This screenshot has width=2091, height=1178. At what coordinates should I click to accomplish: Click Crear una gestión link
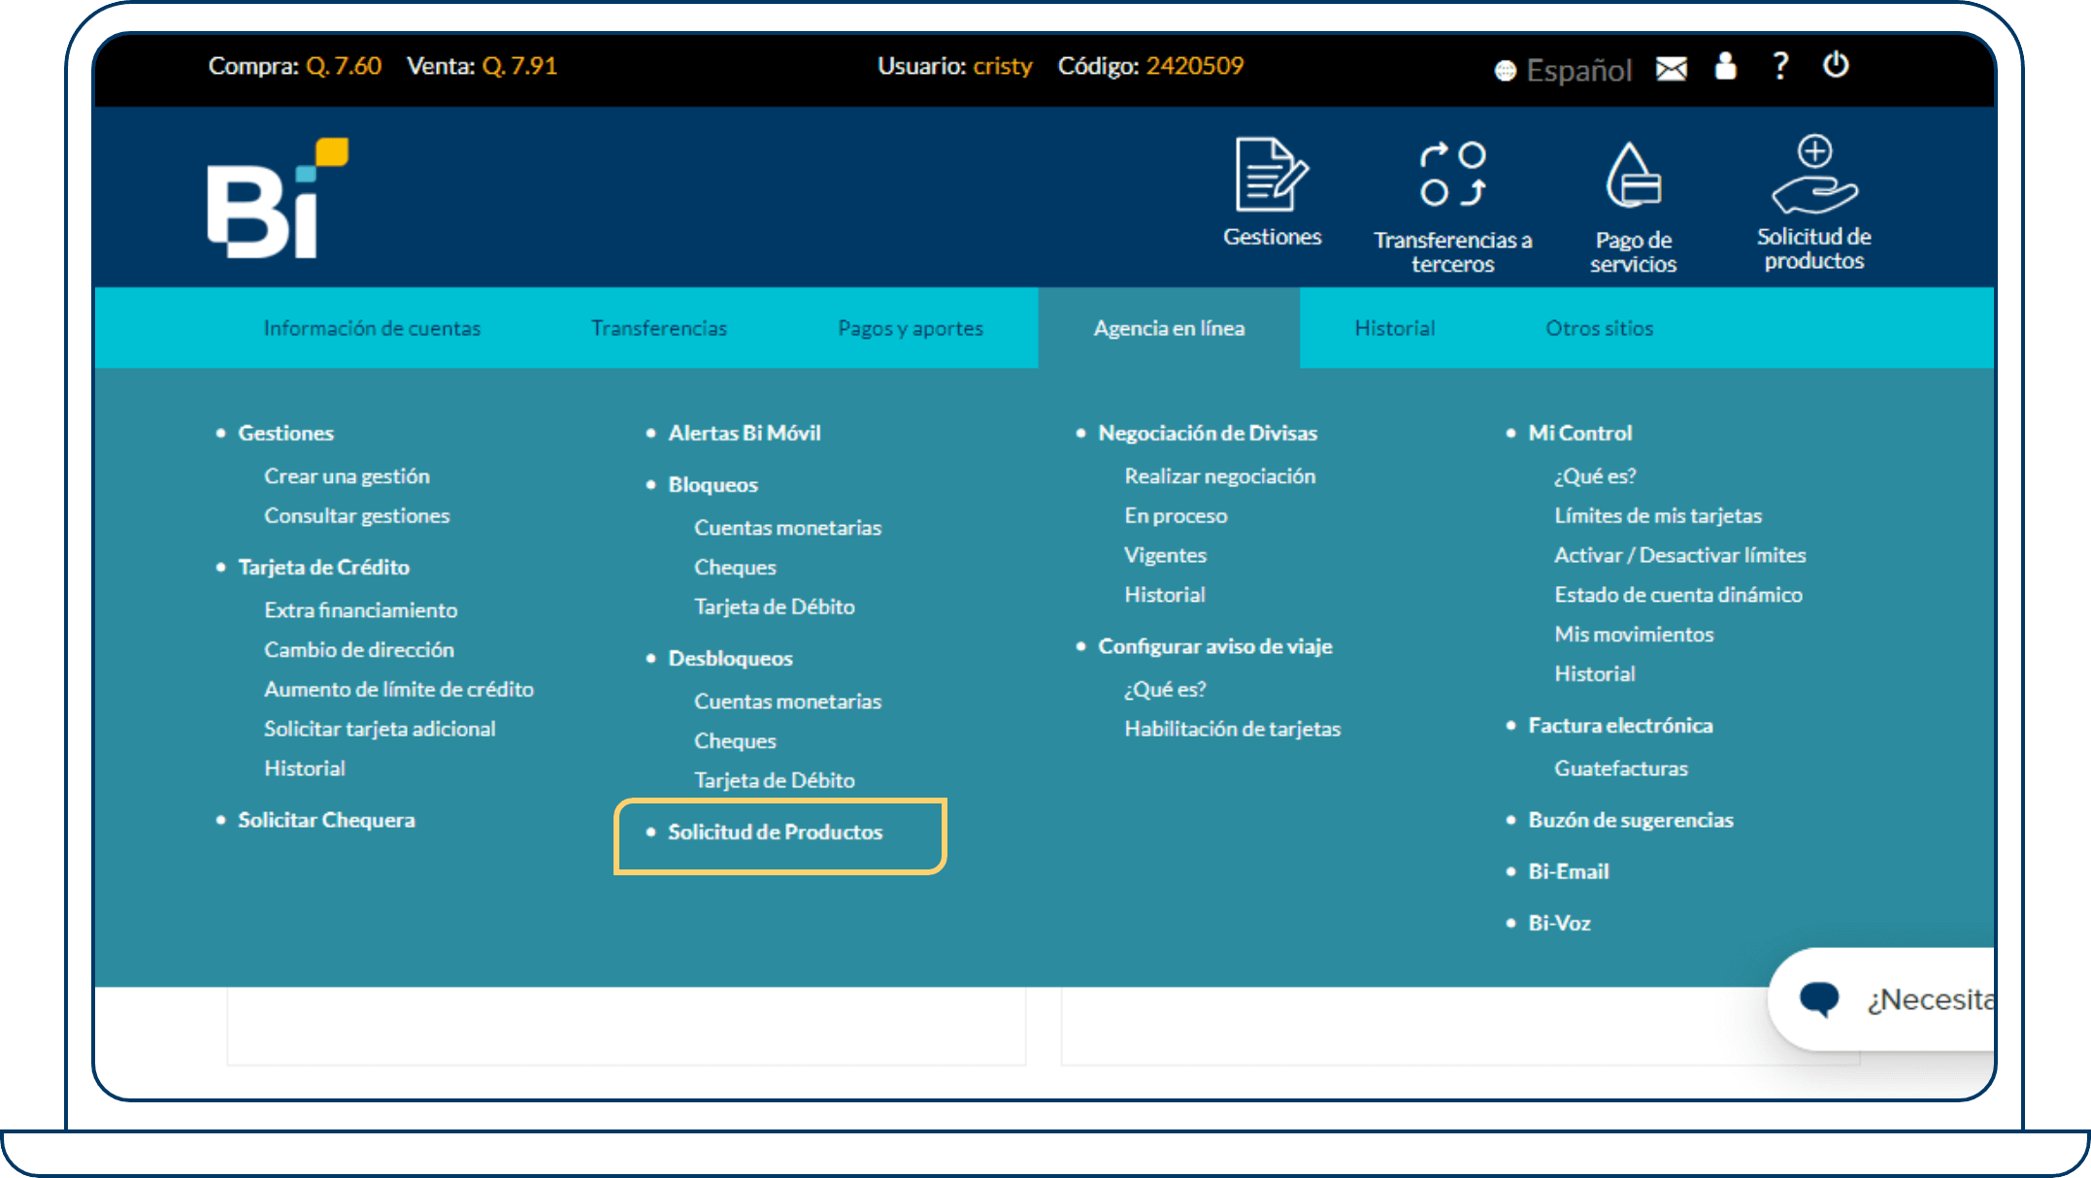tap(347, 475)
